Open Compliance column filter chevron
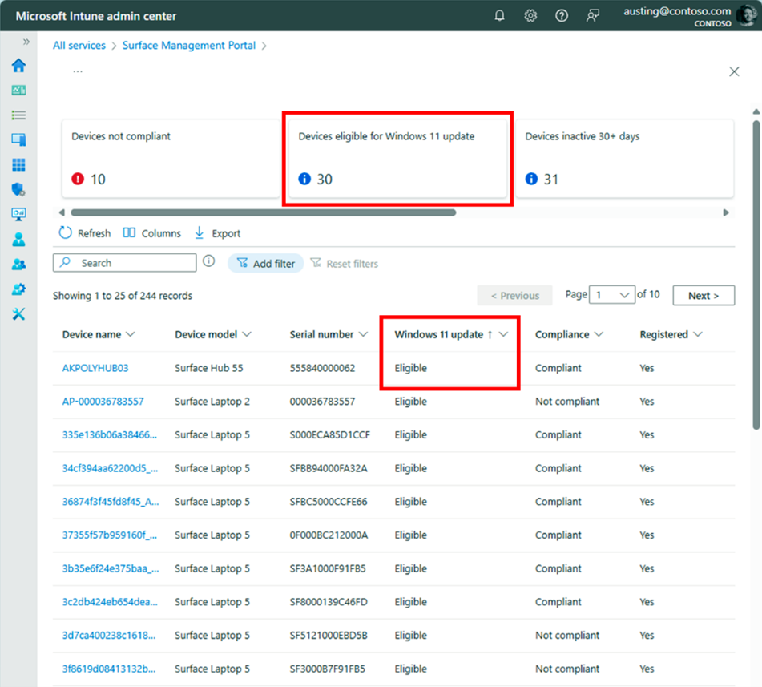 [599, 334]
